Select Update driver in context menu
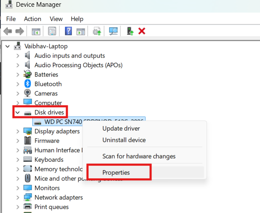 tap(121, 129)
